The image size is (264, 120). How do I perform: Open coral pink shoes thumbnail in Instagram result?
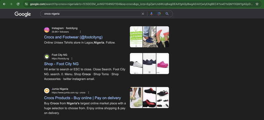click(x=163, y=37)
